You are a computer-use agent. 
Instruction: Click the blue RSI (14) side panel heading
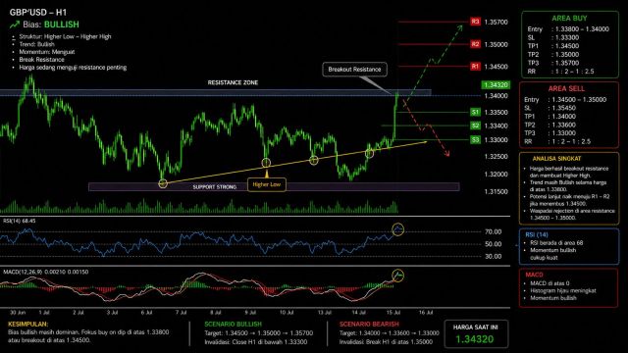(x=537, y=234)
